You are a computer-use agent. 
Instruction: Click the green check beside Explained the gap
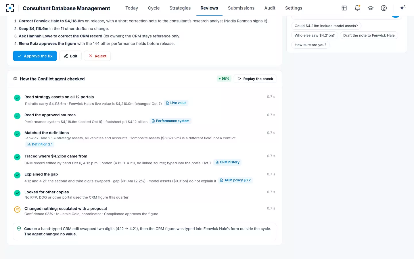(x=17, y=175)
